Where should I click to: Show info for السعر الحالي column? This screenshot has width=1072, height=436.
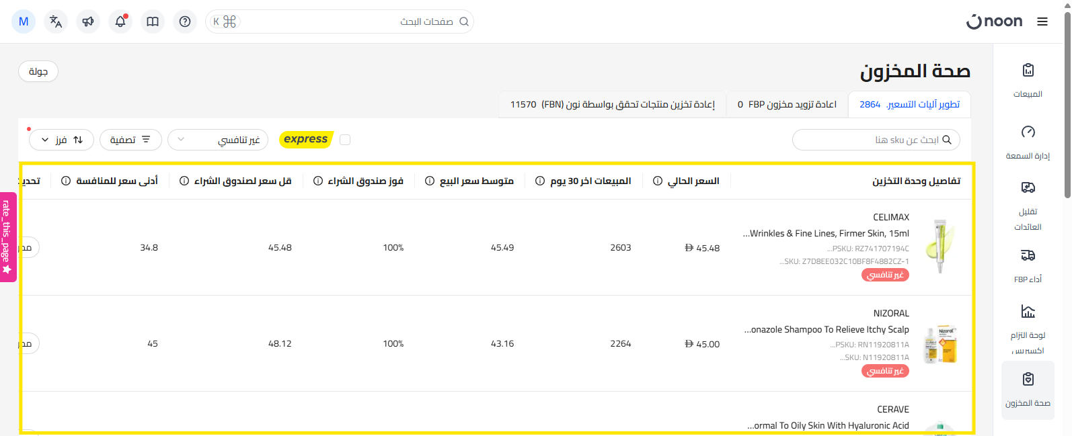coord(658,181)
